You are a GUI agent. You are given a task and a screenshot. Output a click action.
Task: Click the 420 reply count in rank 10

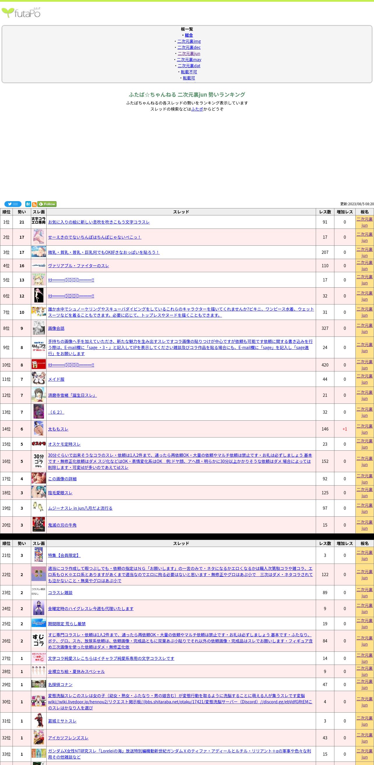click(325, 365)
